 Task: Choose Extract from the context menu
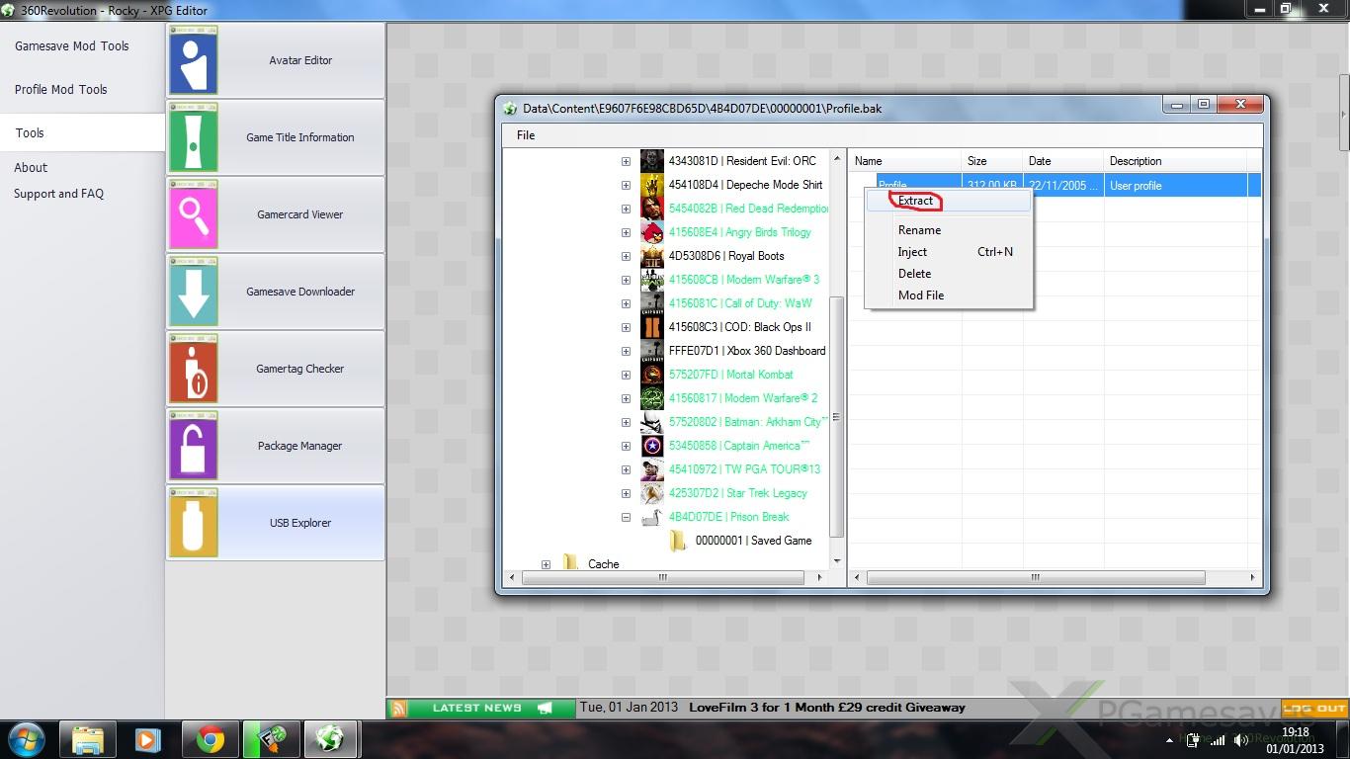pos(915,201)
